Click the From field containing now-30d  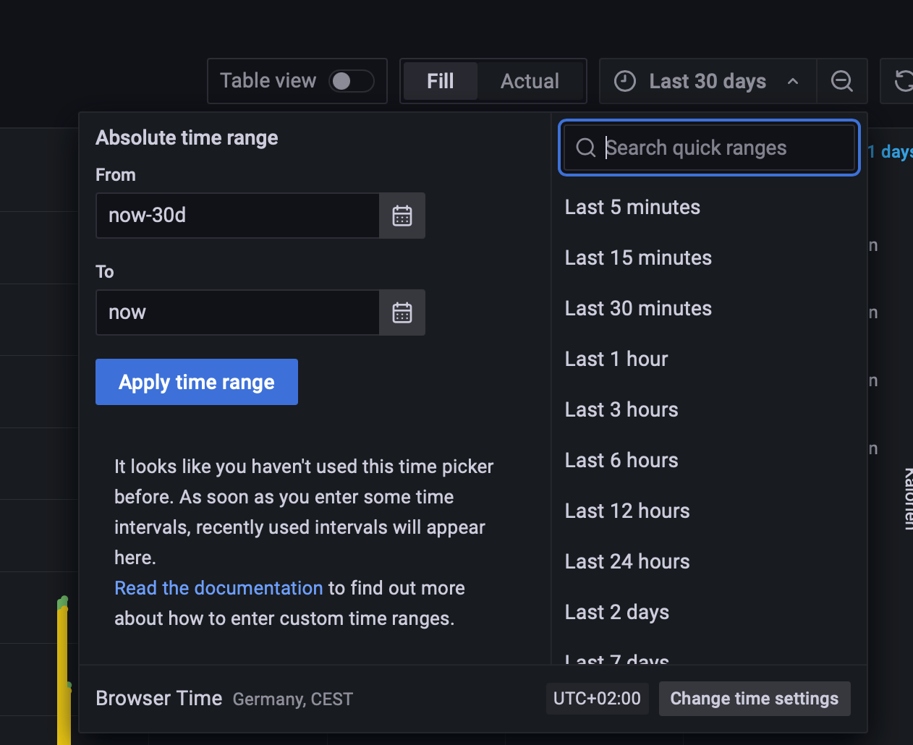(x=237, y=216)
